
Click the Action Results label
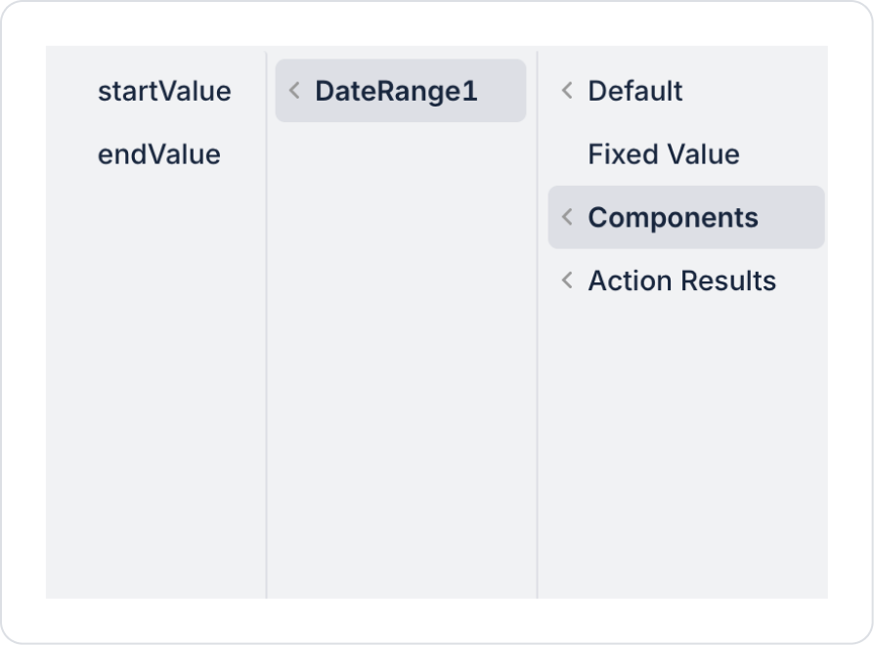coord(681,280)
